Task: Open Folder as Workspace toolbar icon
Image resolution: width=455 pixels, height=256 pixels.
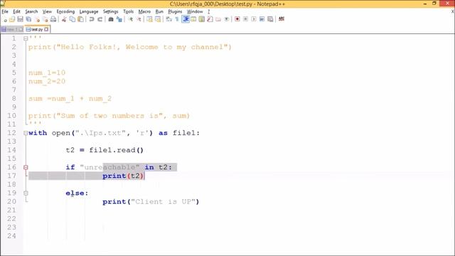Action: [x=218, y=19]
